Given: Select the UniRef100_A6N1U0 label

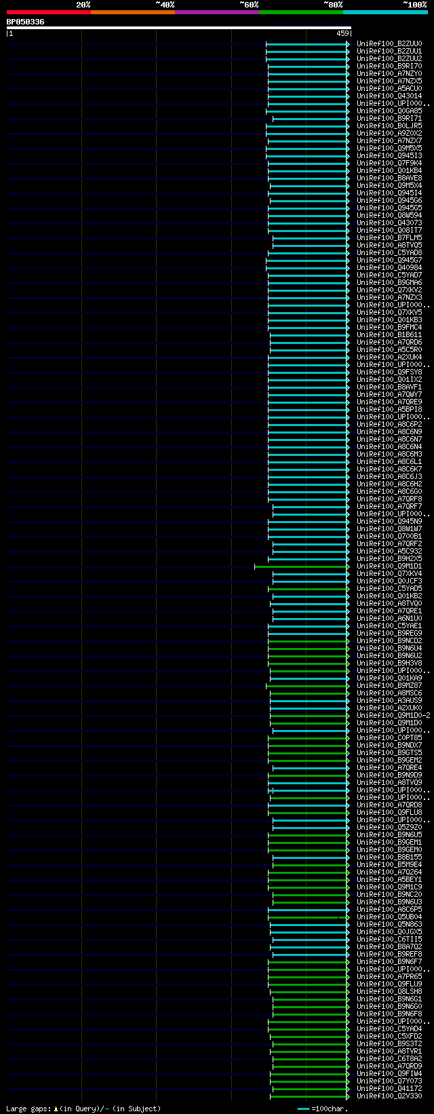Looking at the screenshot, I should 389,619.
